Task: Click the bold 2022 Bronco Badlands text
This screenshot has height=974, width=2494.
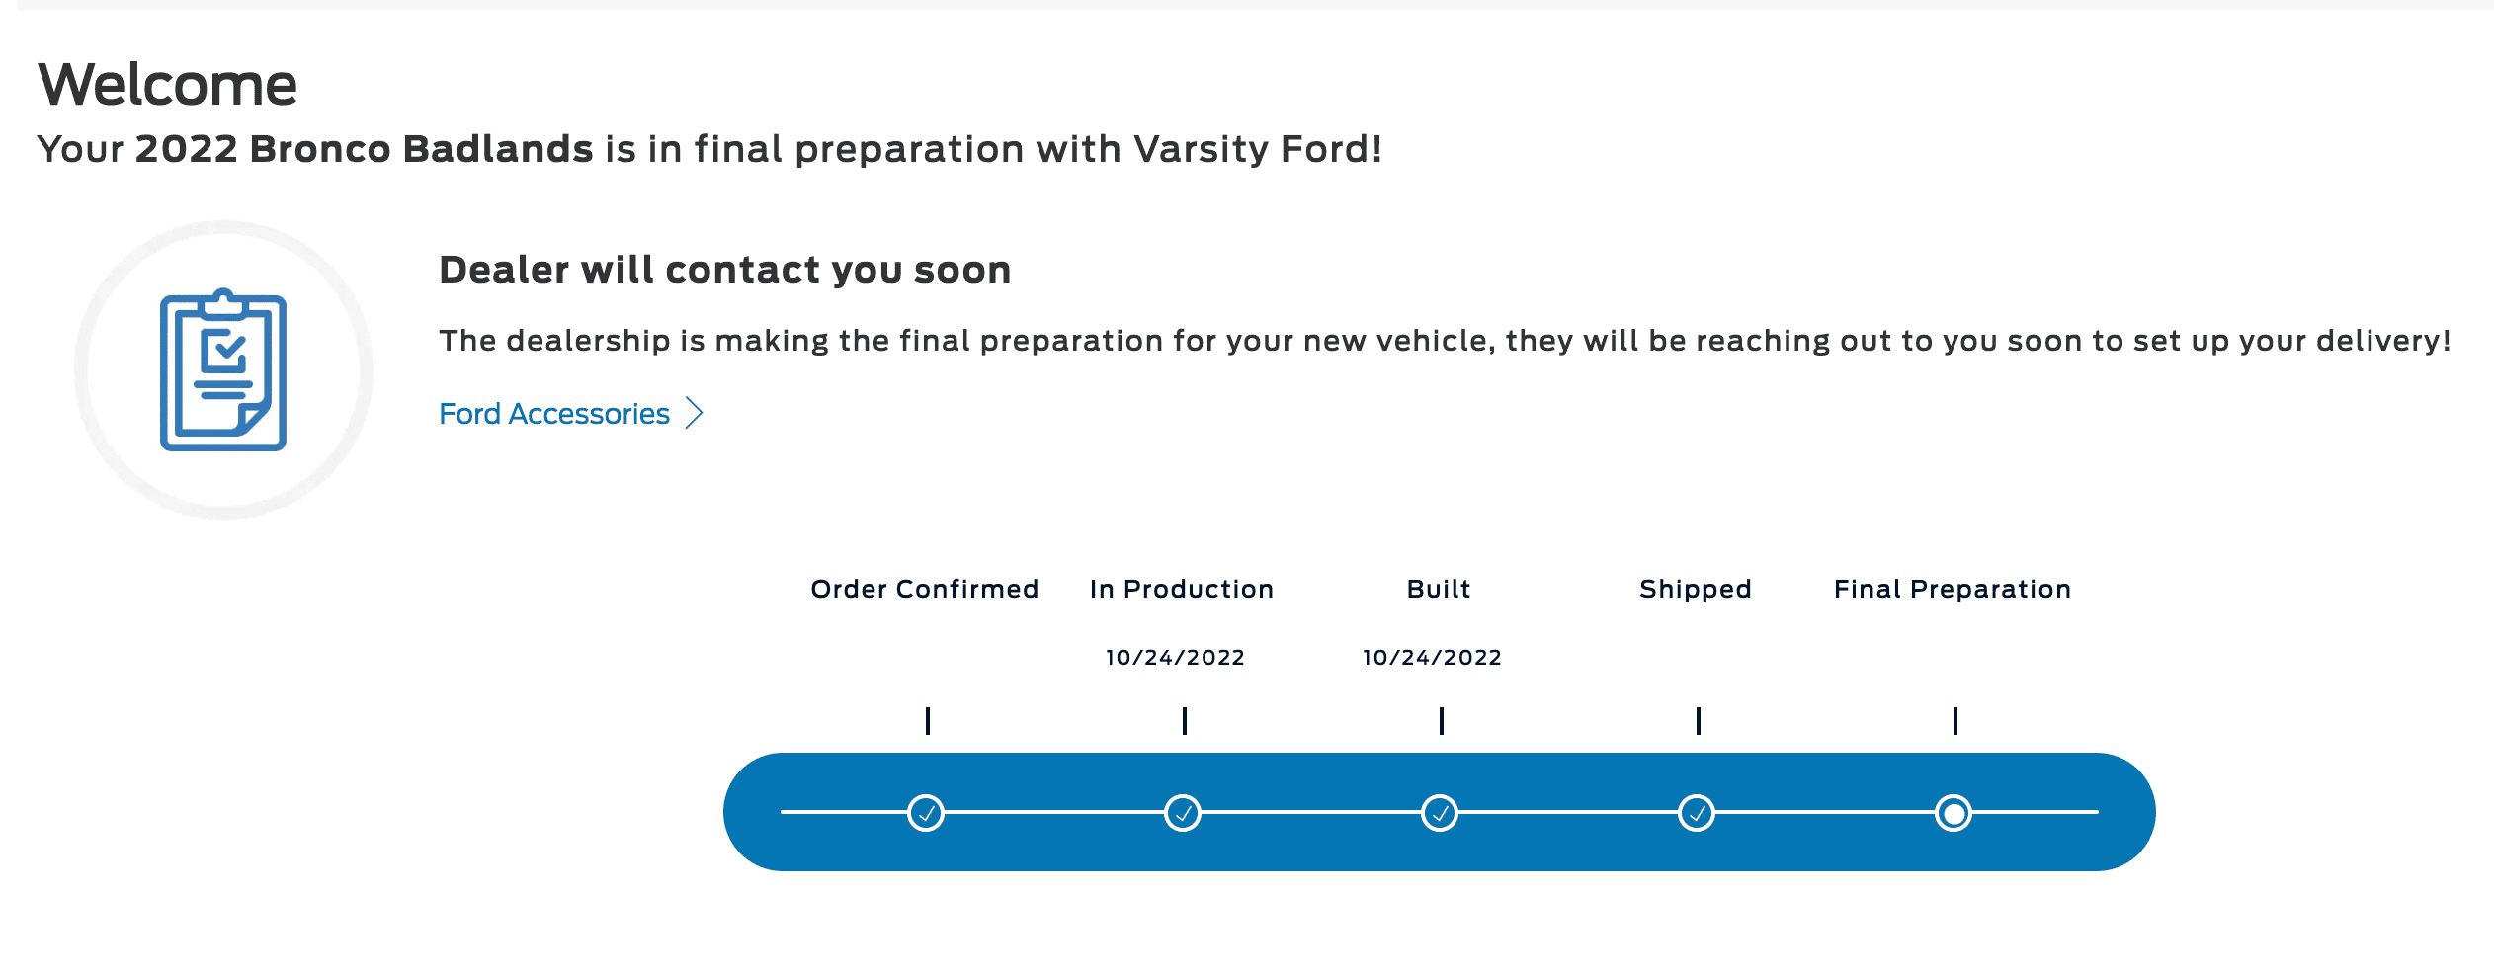Action: click(365, 149)
